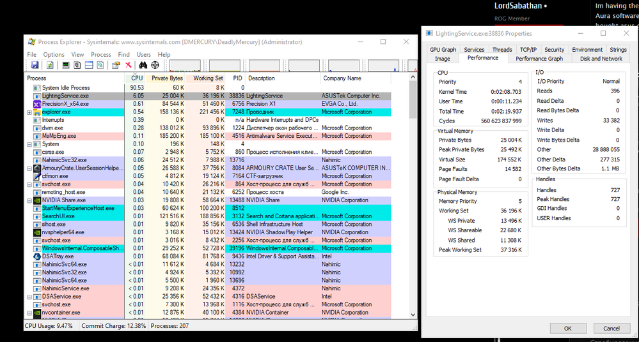Open the System Information toolbar icon

click(x=66, y=65)
